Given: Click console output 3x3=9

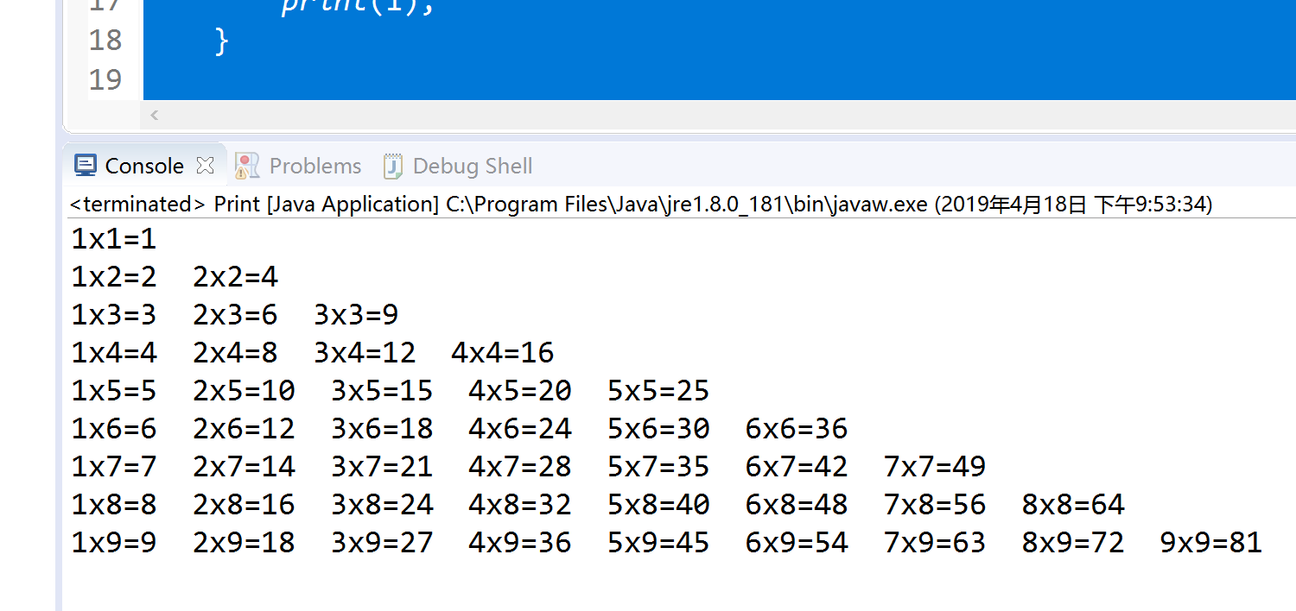Looking at the screenshot, I should tap(356, 315).
